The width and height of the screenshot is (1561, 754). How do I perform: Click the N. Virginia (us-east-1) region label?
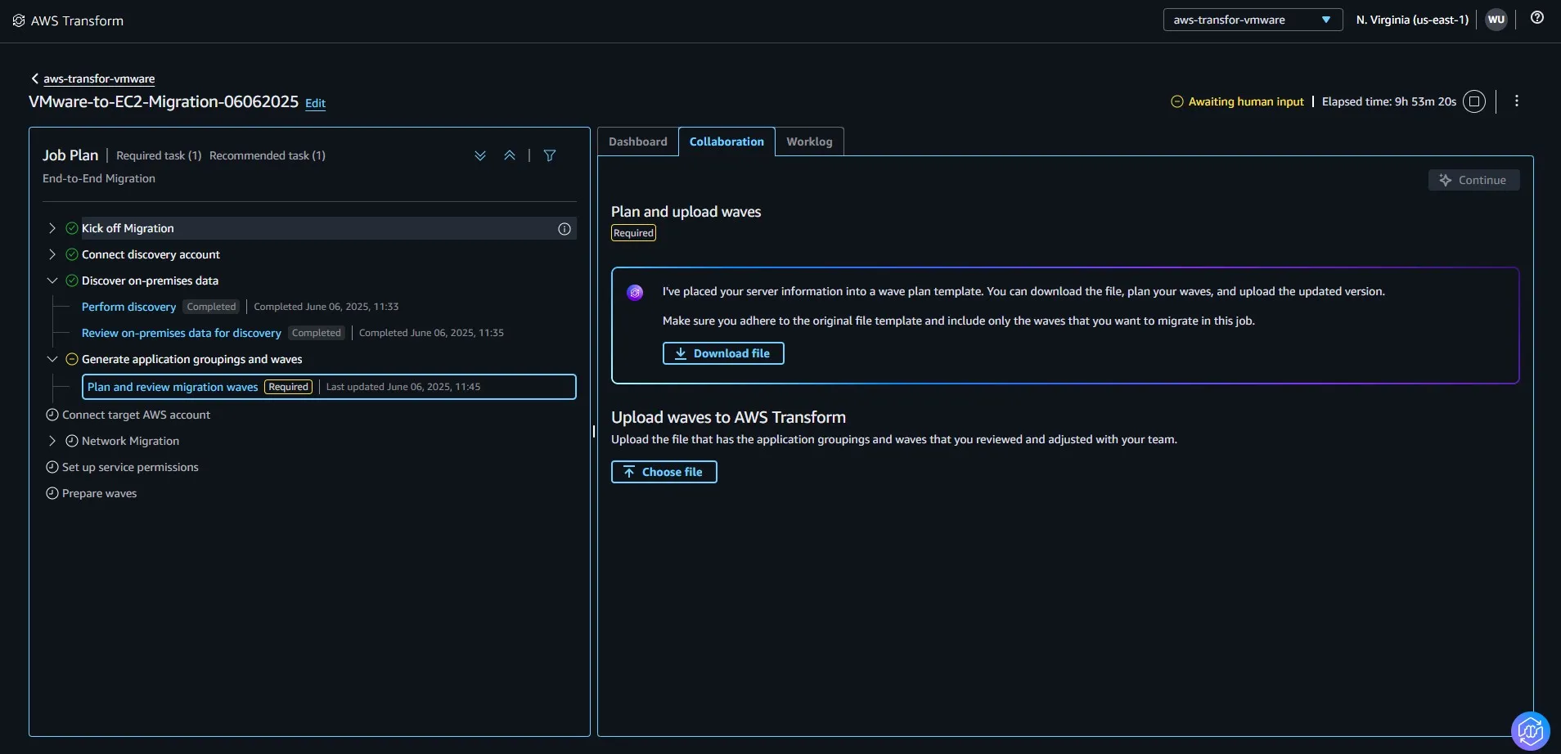[1412, 20]
